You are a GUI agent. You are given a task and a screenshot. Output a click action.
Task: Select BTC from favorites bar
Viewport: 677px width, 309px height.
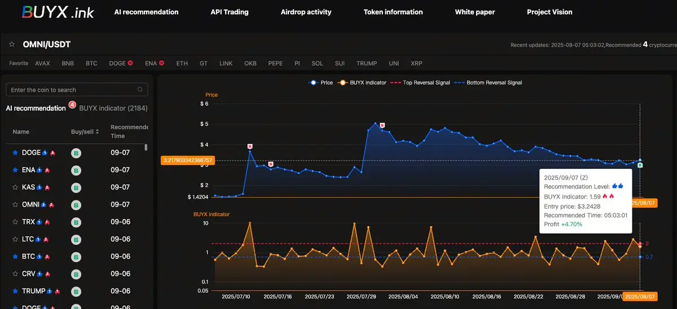click(x=91, y=64)
